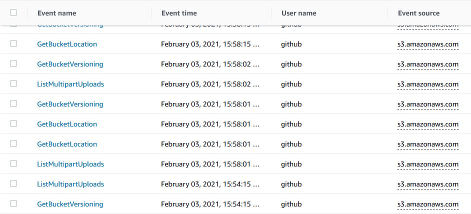471x214 pixels.
Task: Click the event source for GetBucketVersioning at 15:54:15
Action: [428, 204]
